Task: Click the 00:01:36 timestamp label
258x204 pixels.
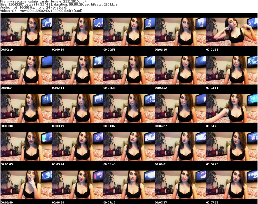Action: point(212,50)
